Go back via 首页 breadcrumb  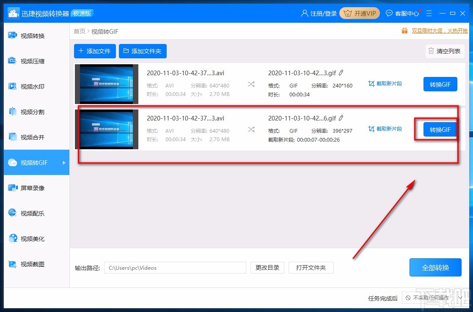tap(79, 31)
